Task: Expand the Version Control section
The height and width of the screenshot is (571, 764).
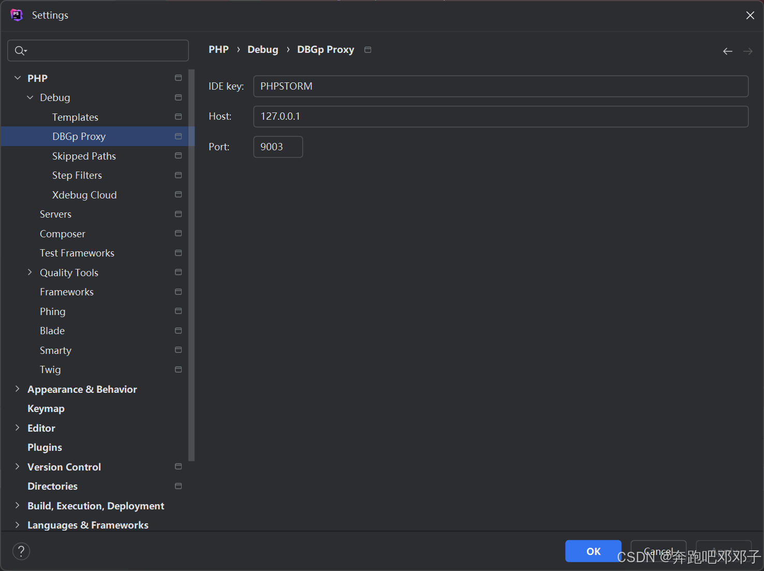Action: tap(18, 466)
